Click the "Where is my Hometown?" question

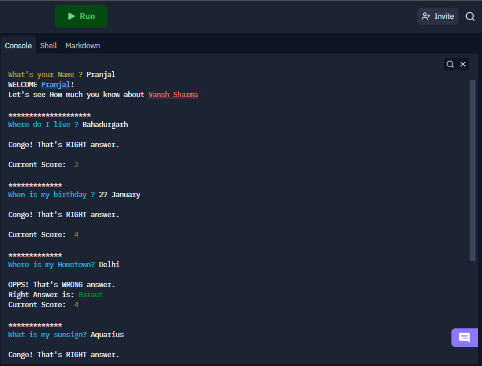[x=52, y=265]
